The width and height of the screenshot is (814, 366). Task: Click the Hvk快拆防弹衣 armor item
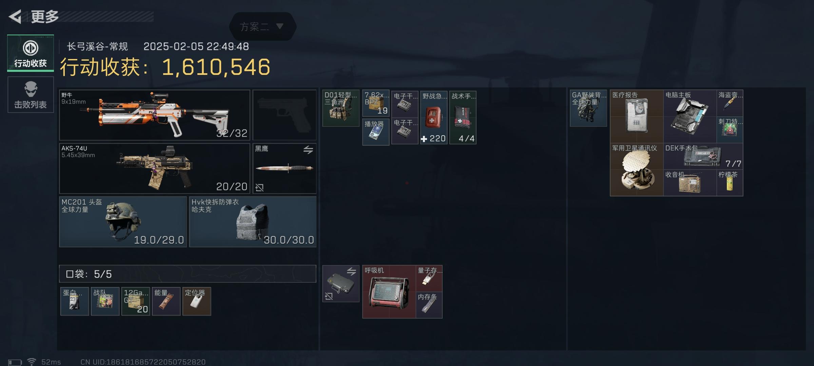(253, 222)
